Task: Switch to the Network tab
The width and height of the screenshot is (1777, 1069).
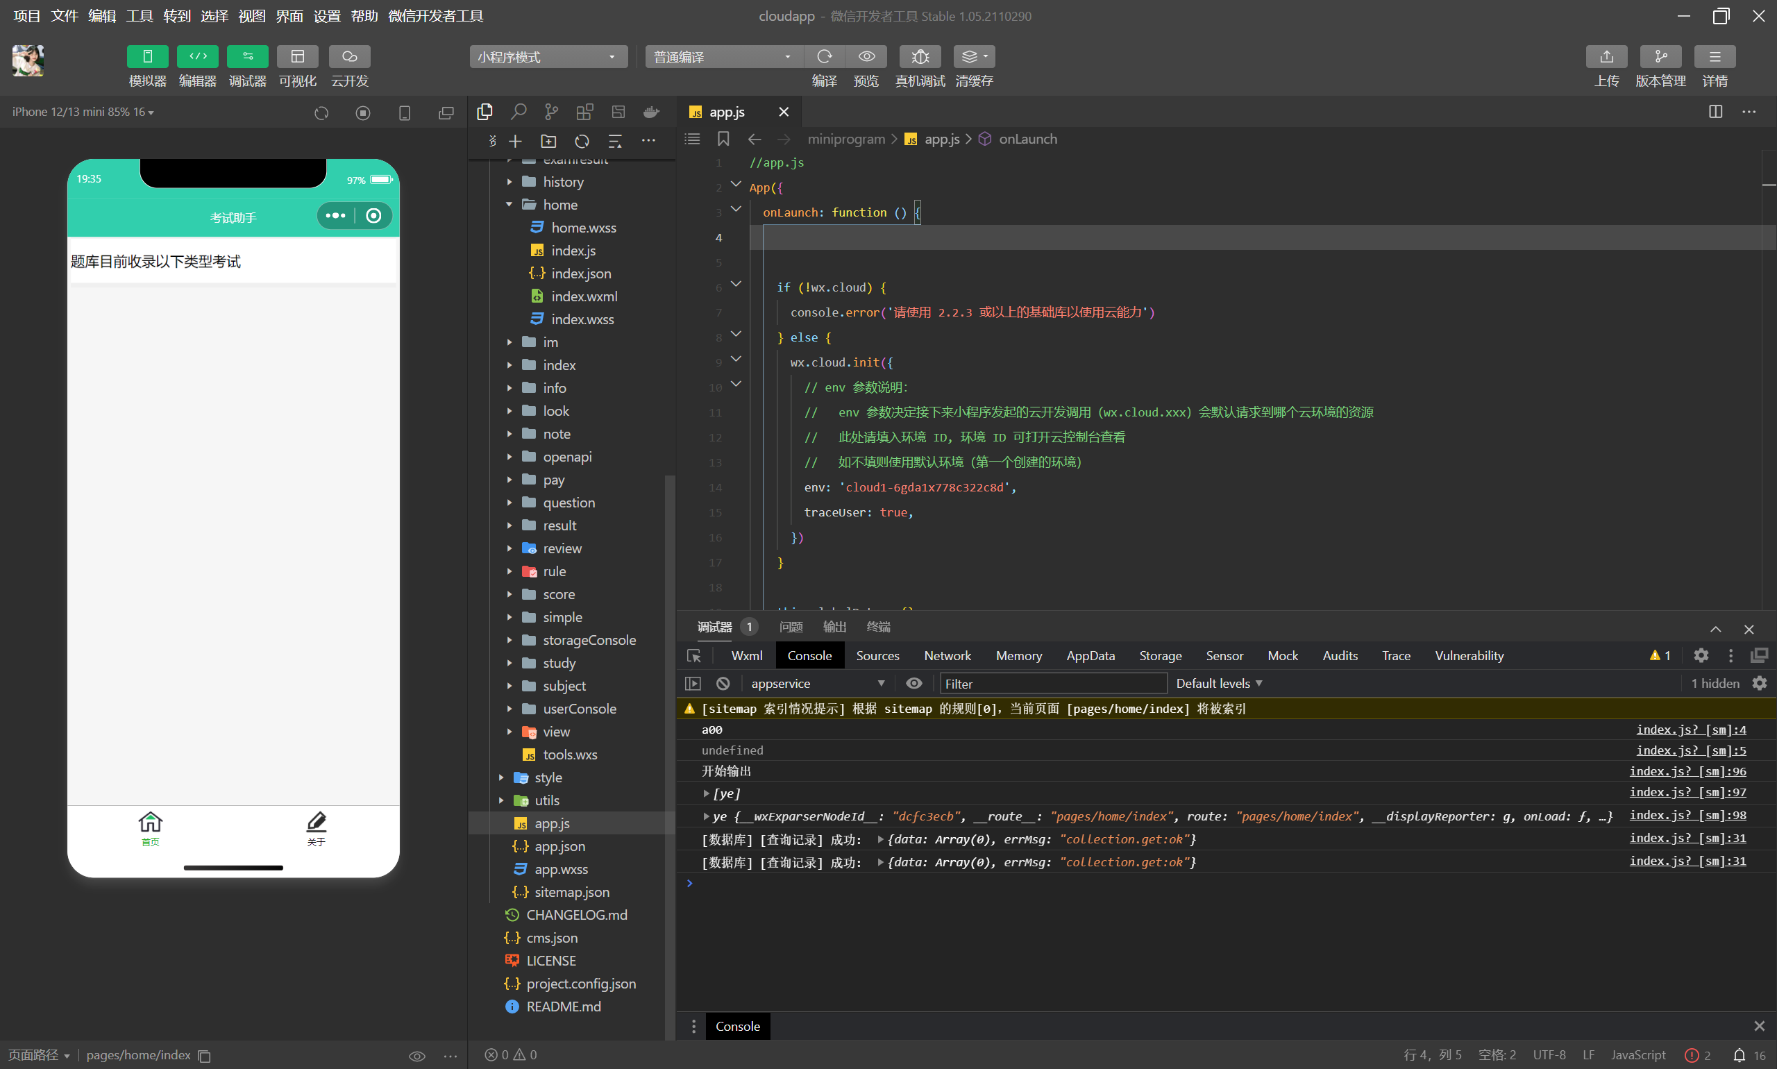Action: 947,655
